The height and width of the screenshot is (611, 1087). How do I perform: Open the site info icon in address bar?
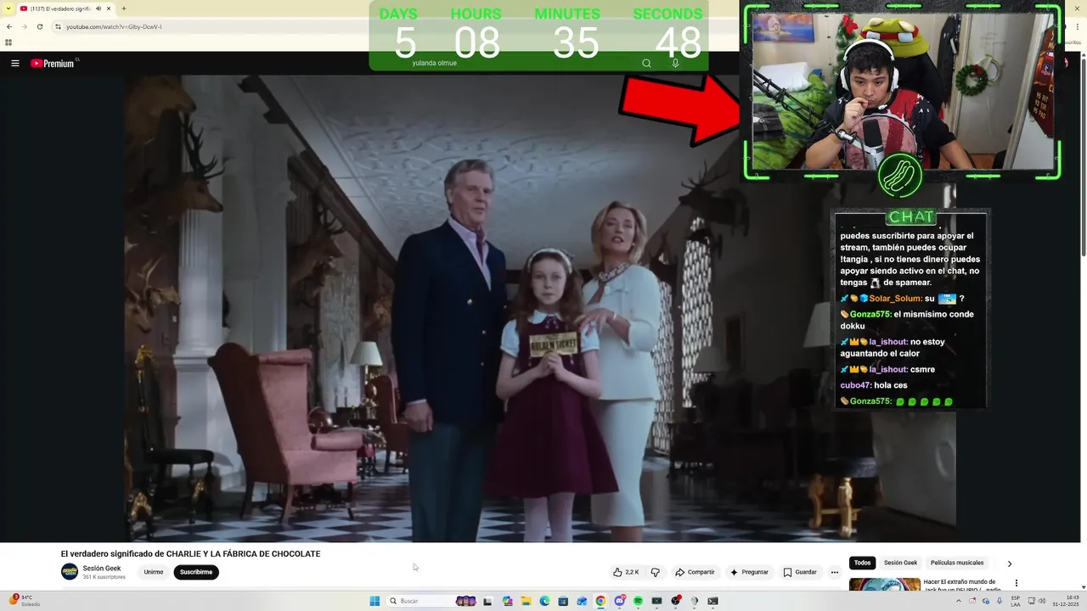58,26
